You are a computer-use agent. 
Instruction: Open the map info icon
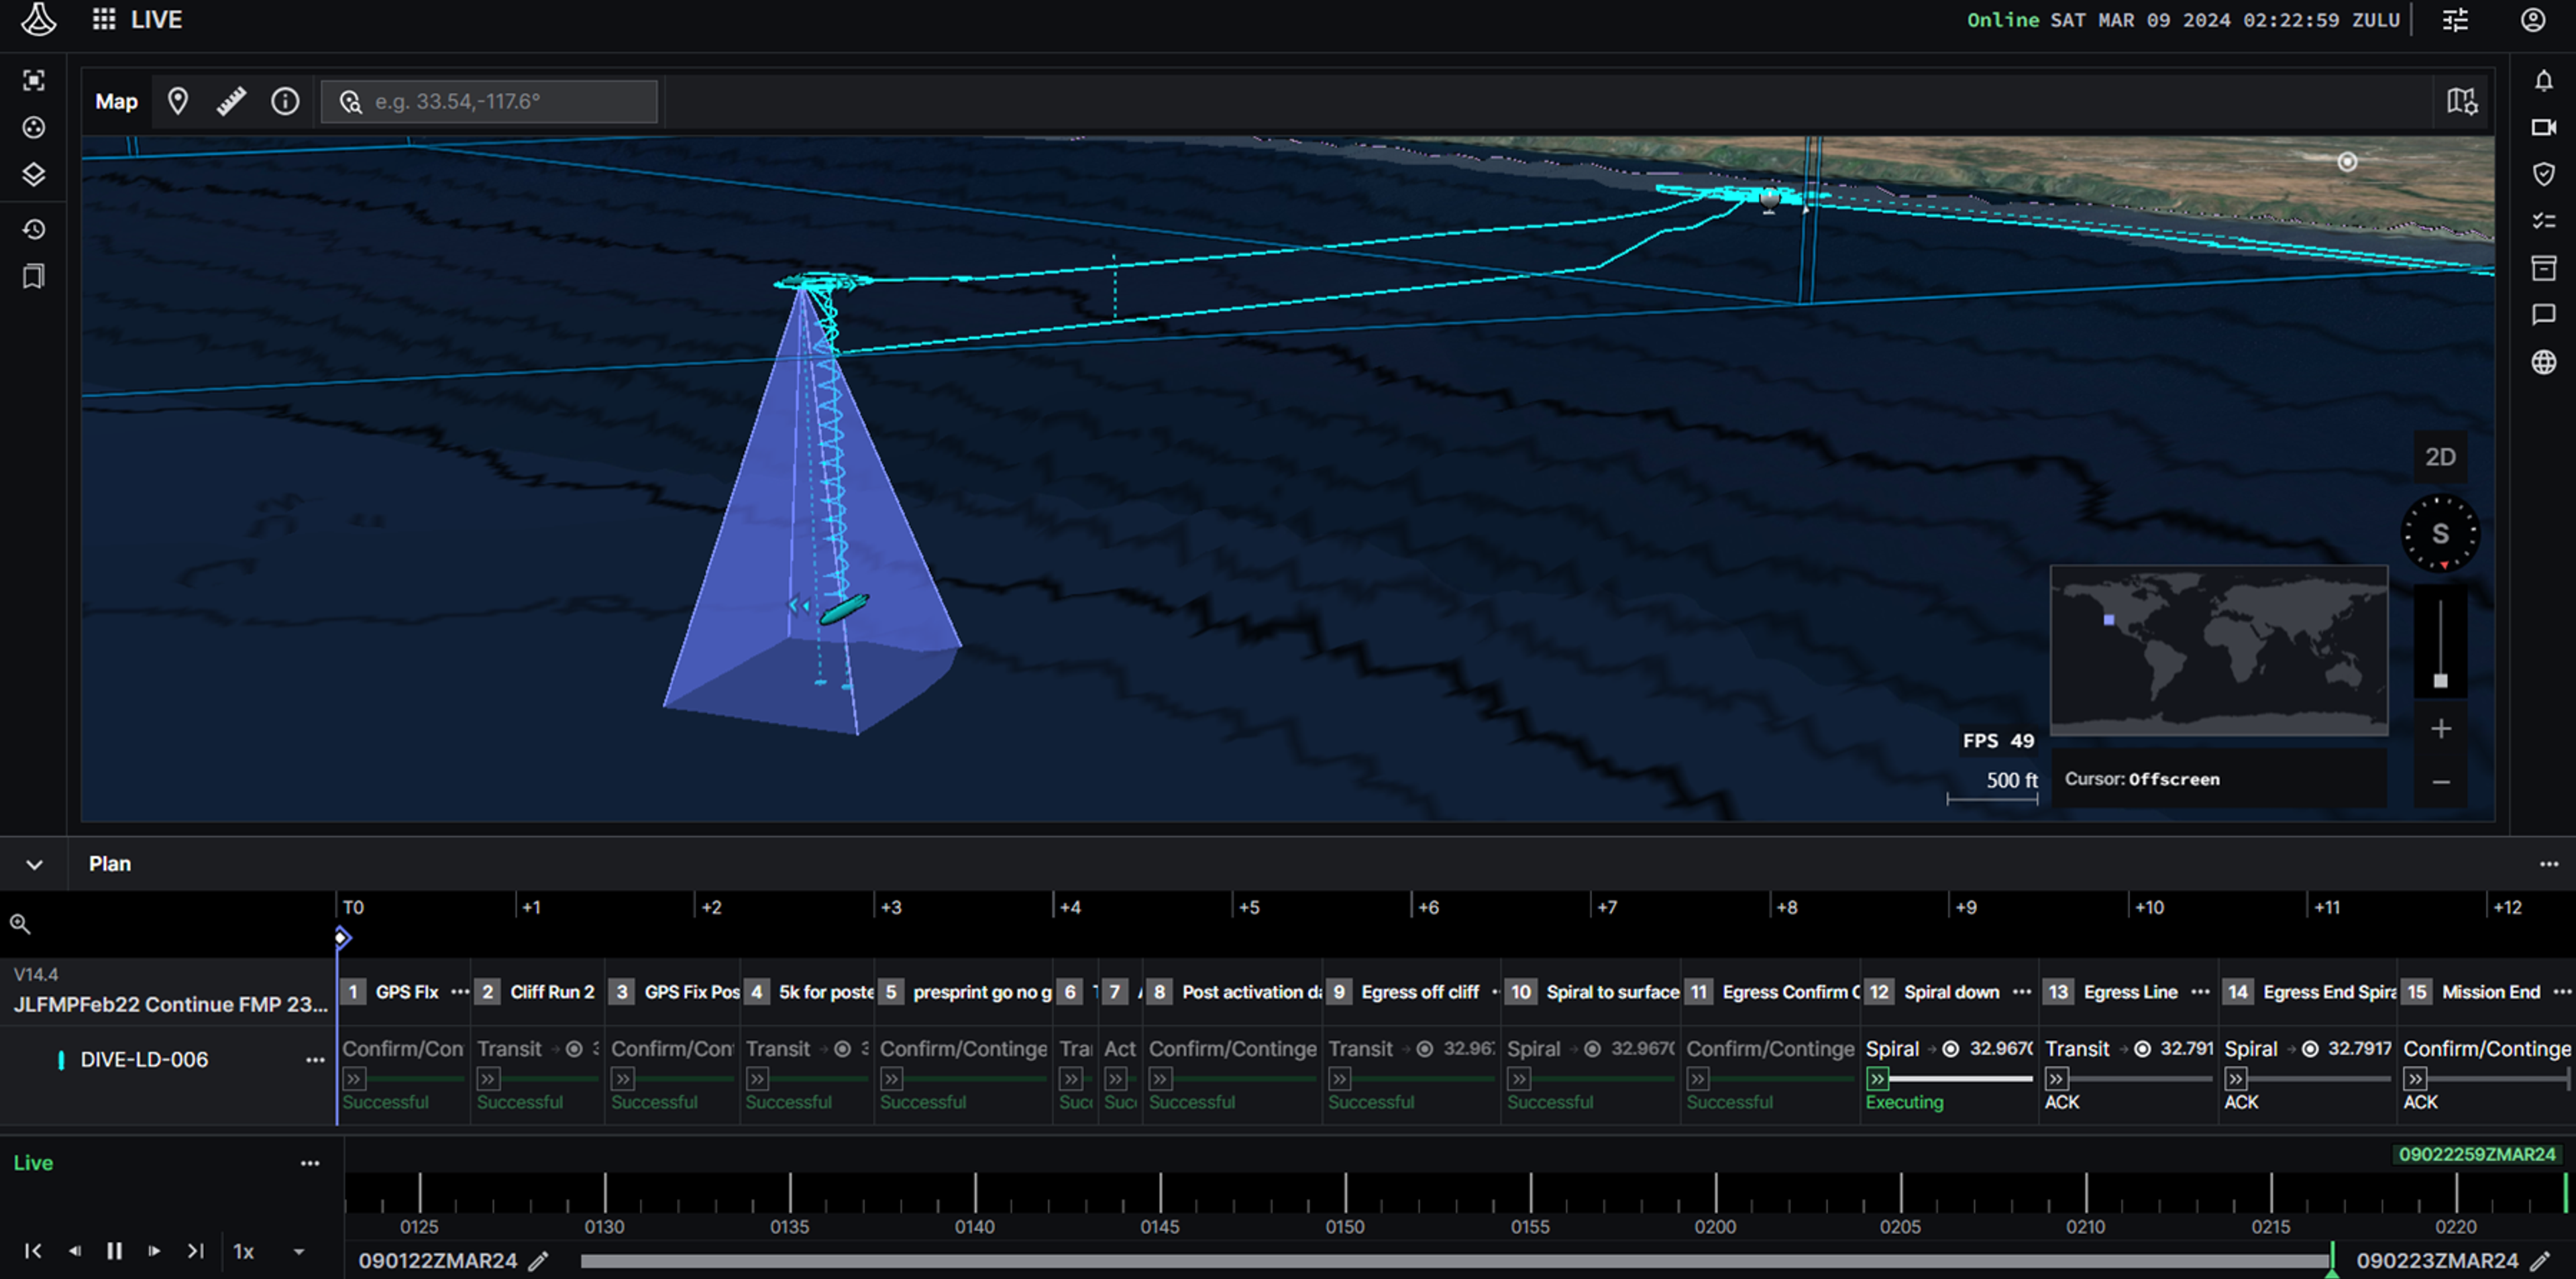(285, 101)
